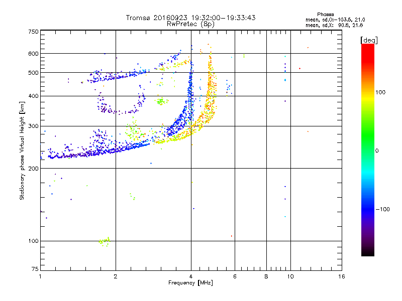This screenshot has width=402, height=301.
Task: Click the '300' height axis tick label
Action: pos(34,126)
